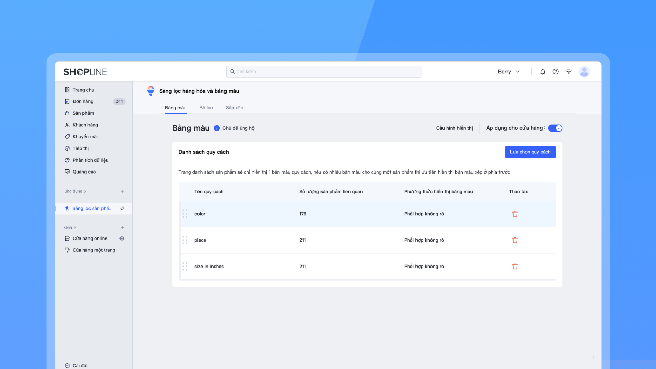This screenshot has height=369, width=656.
Task: Click the drag handle of piece row
Action: (x=185, y=240)
